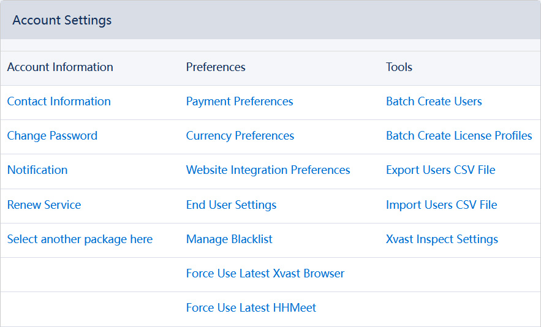Open the Contact Information link
The image size is (541, 327).
(x=59, y=102)
